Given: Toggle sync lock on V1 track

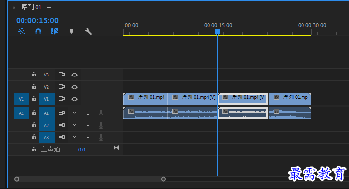Looking at the screenshot, I should coord(62,99).
